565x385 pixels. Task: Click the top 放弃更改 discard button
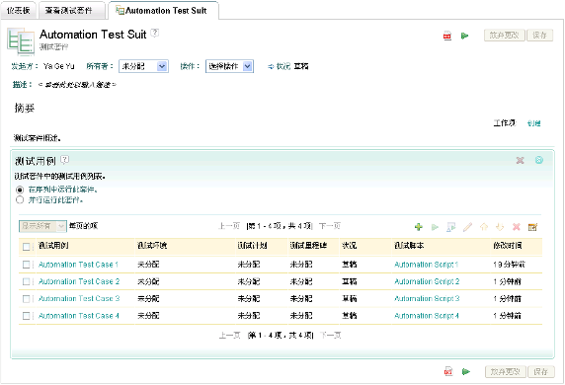[x=504, y=36]
